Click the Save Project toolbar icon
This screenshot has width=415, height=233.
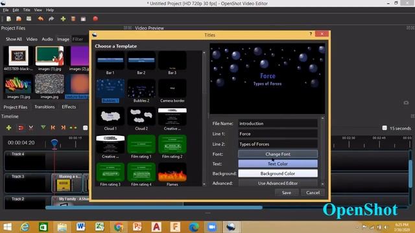pos(29,19)
